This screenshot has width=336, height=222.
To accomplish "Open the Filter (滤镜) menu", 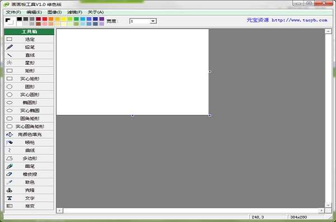I will coord(74,12).
